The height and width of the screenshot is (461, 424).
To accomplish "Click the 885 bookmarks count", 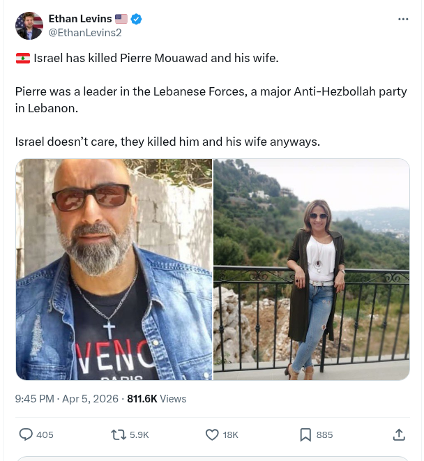I will 324,434.
